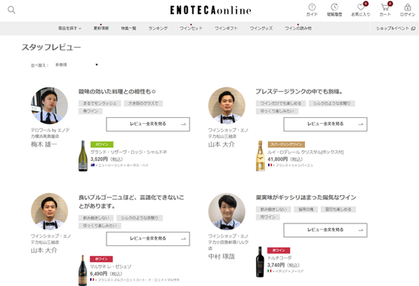Click 山本 大介 photo on Marsannay review

click(49, 212)
